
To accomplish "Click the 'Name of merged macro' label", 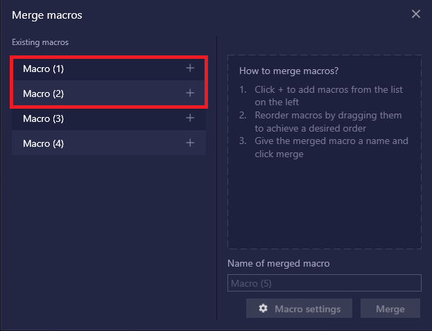I will 279,264.
